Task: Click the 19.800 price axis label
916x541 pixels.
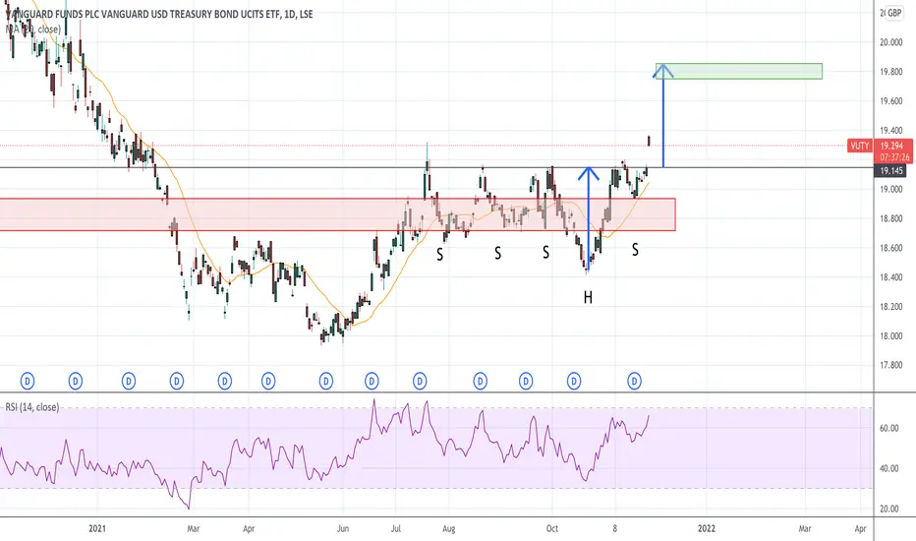Action: 890,72
